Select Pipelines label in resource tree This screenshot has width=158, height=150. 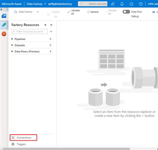point(20,39)
